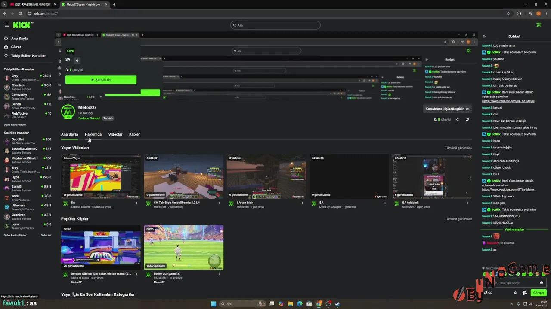Switch to the Videolar tab

coord(115,134)
